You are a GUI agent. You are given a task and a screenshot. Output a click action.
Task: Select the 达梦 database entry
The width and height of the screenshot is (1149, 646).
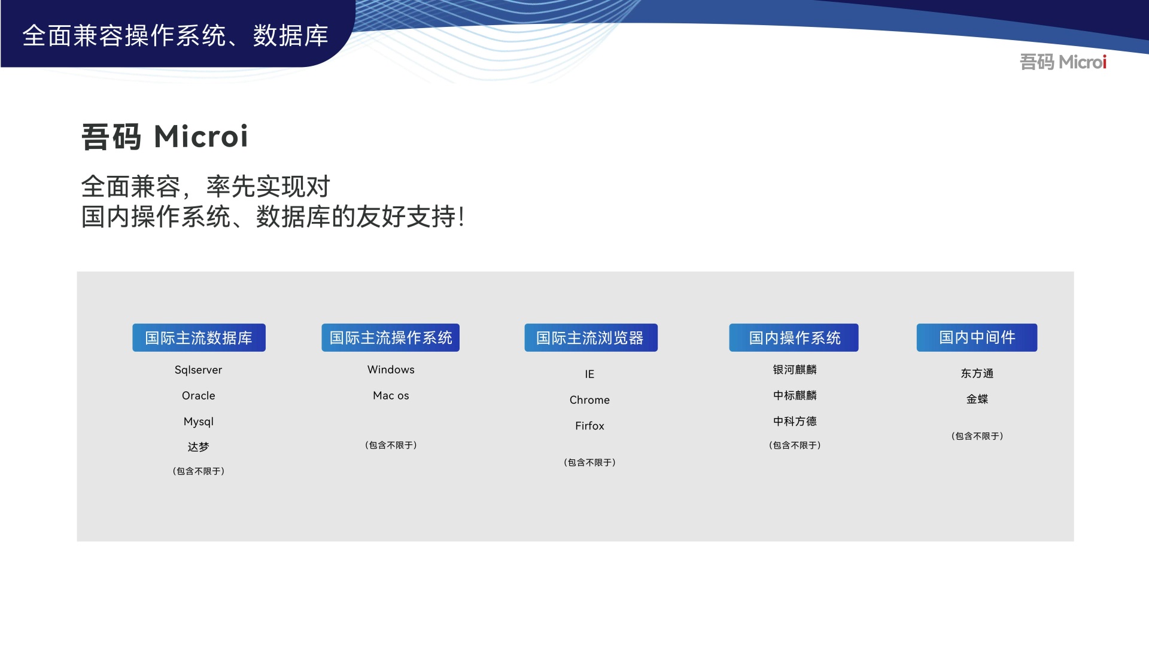click(x=198, y=447)
